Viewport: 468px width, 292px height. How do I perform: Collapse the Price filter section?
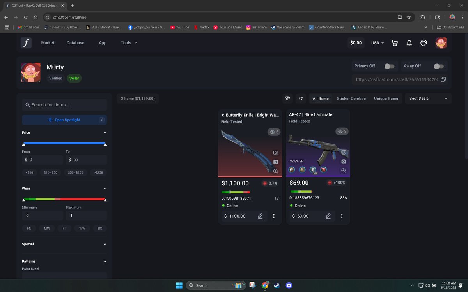coord(105,132)
